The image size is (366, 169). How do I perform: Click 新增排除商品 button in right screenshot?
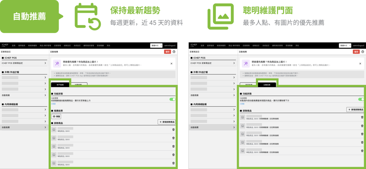point(356,110)
